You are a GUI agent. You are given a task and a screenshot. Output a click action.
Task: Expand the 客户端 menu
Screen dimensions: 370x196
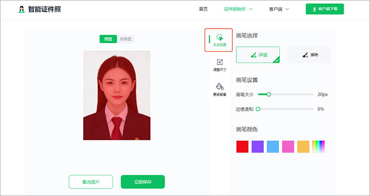[279, 9]
